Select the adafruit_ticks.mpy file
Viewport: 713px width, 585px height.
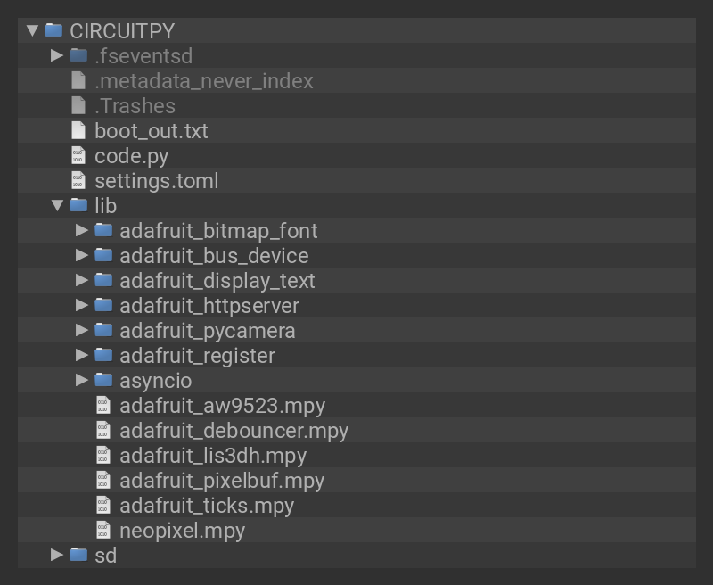(207, 505)
